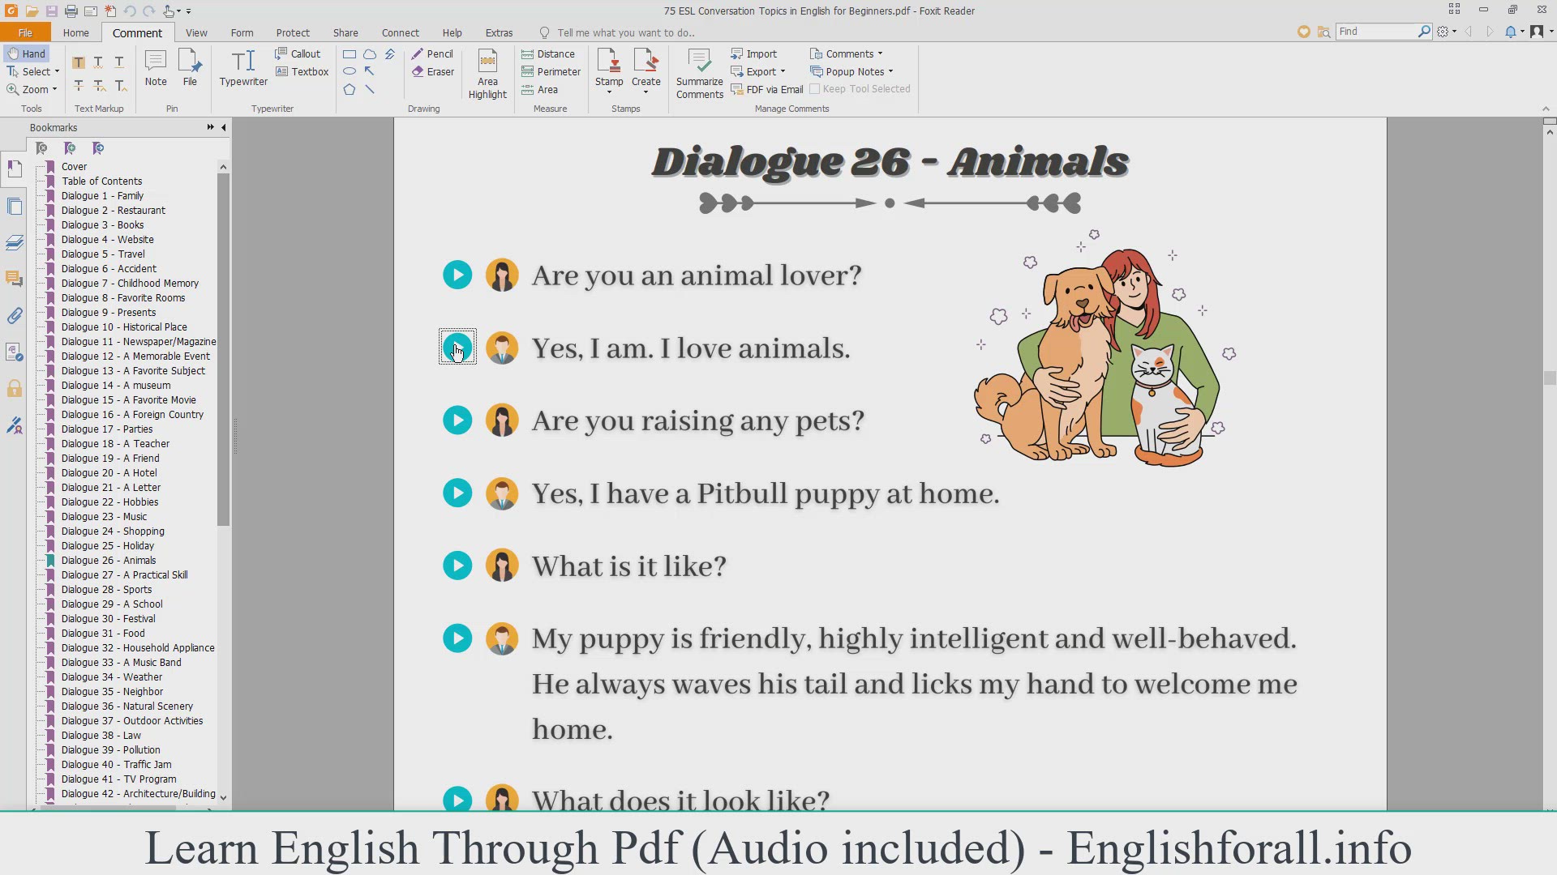Collapse the Bookmarks navigation panel
The width and height of the screenshot is (1557, 875).
pos(224,127)
